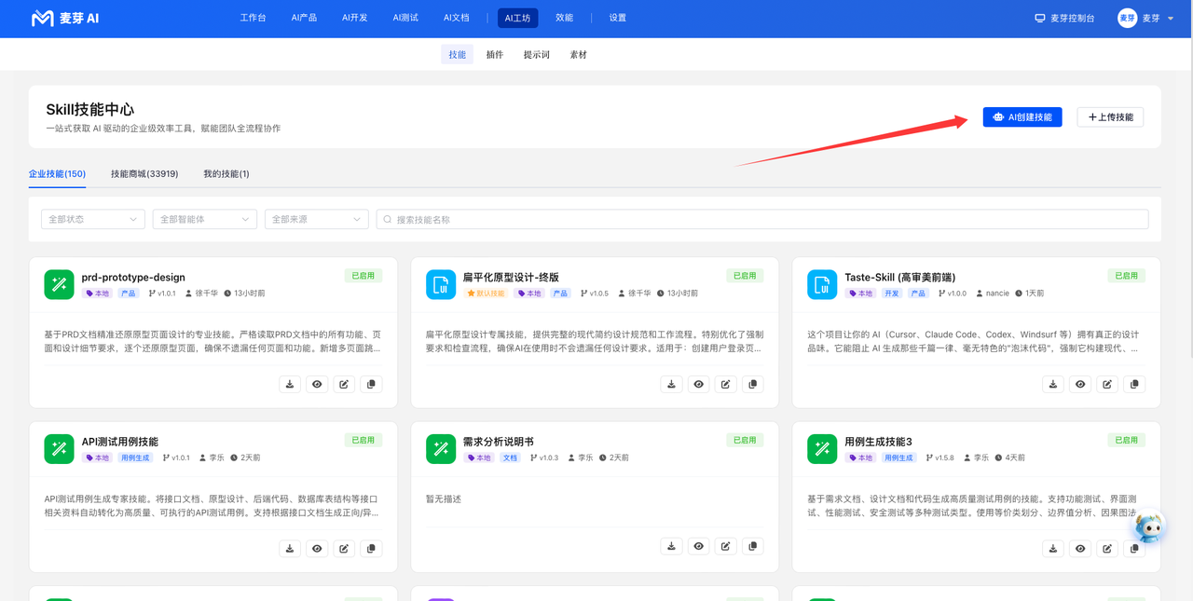The image size is (1193, 601).
Task: Edit the API测试用例技能 skill
Action: point(344,548)
